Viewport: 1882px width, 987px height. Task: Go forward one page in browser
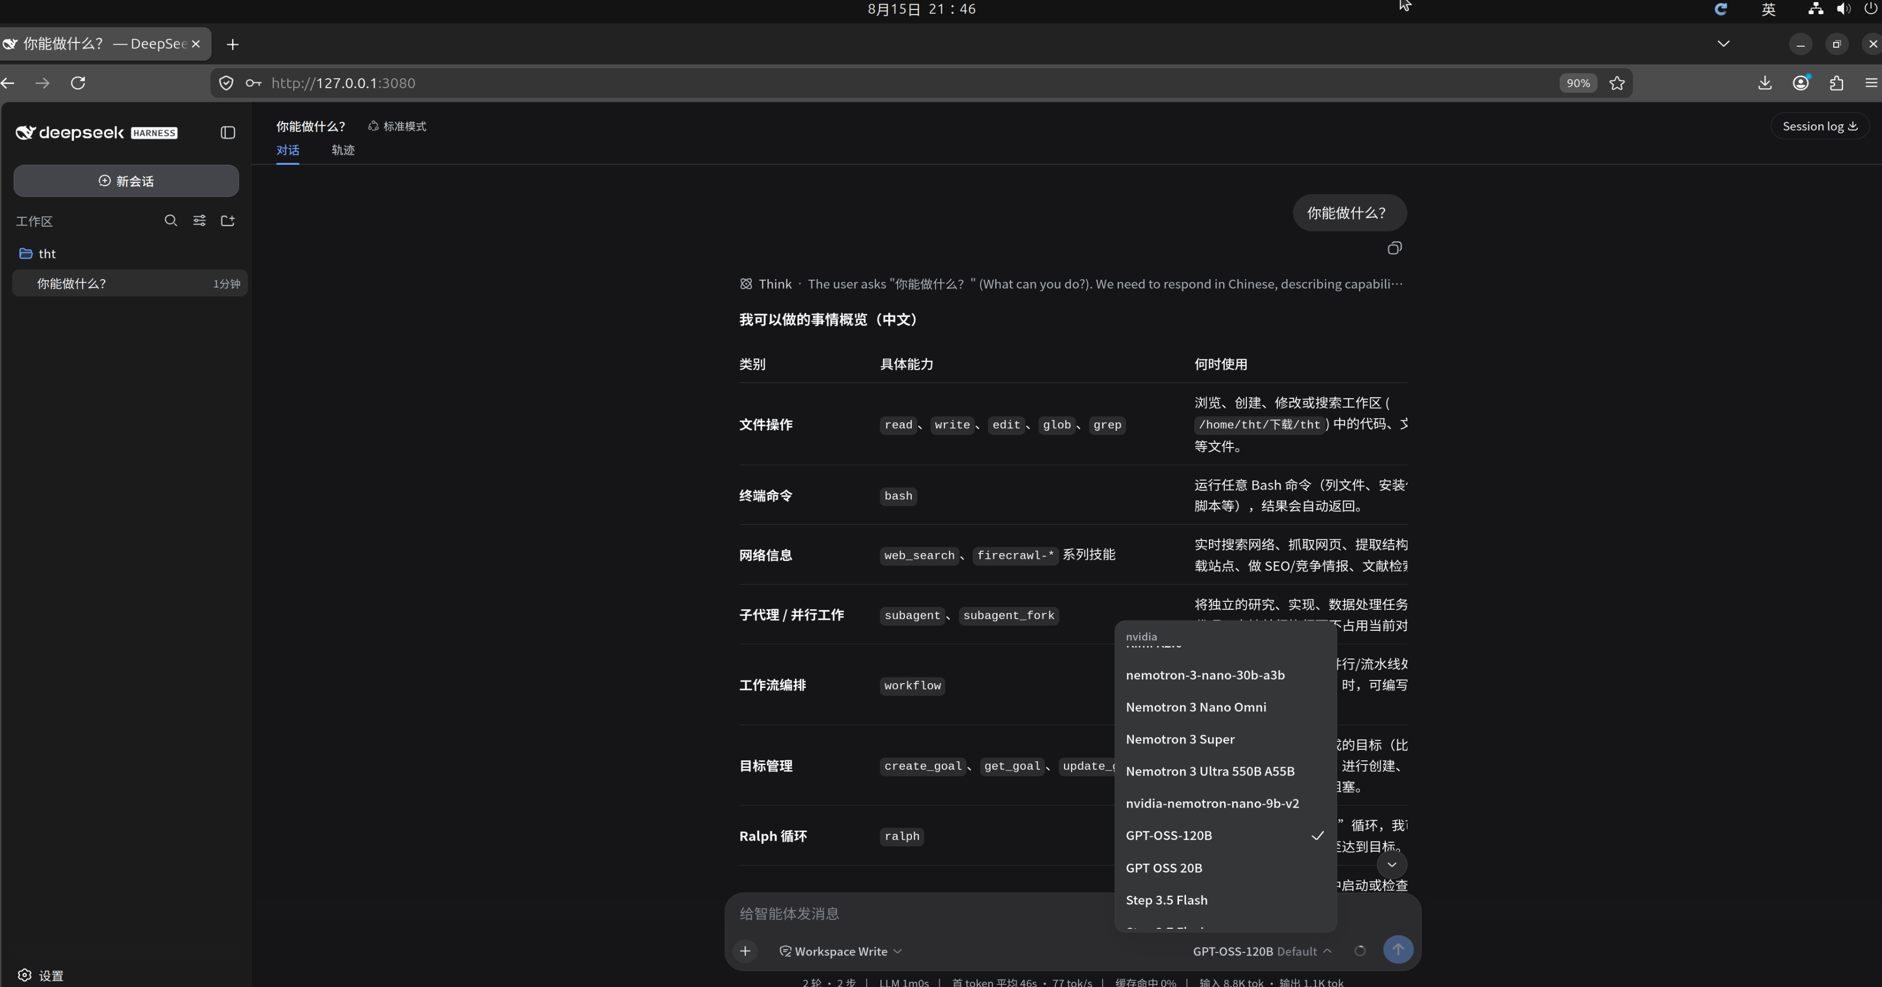point(43,83)
